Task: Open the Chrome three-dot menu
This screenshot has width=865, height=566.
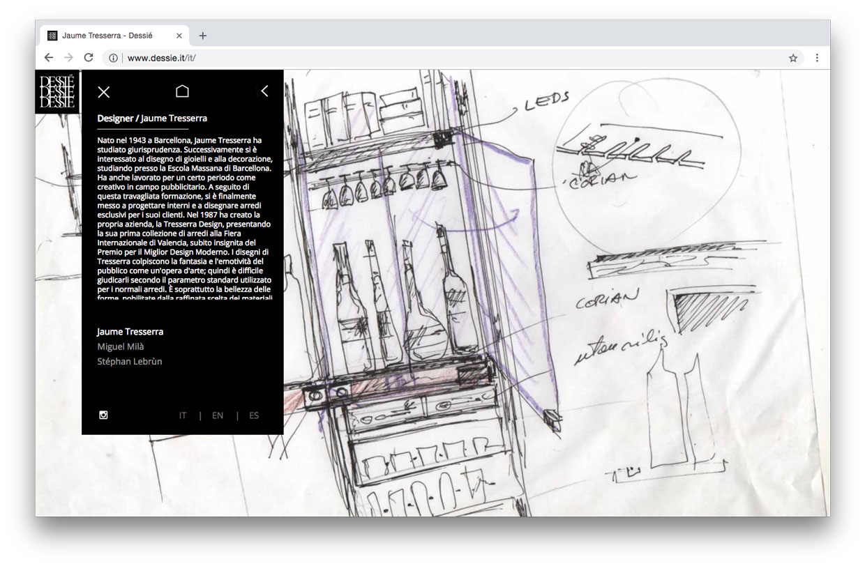Action: (817, 58)
